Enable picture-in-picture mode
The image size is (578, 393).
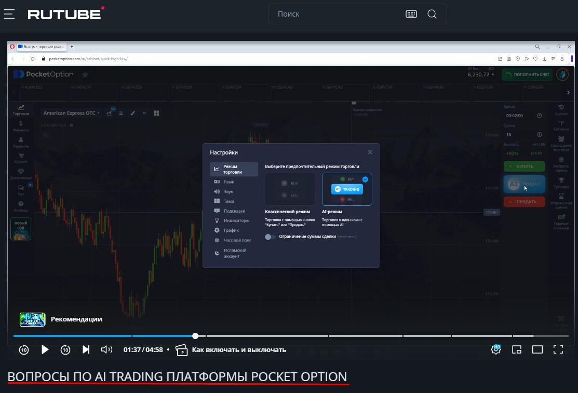pyautogui.click(x=517, y=349)
